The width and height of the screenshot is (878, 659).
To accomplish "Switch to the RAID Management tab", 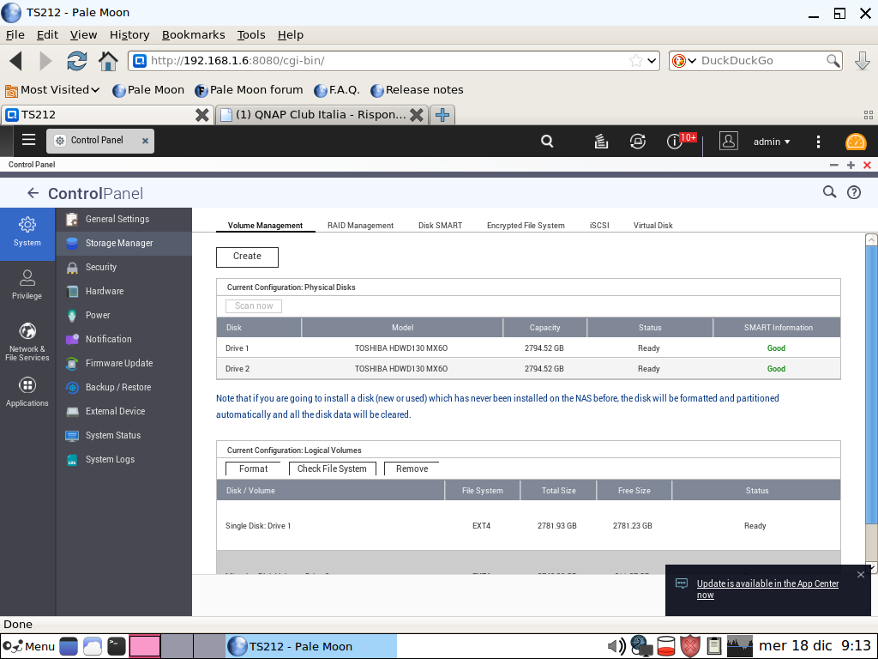I will (x=360, y=226).
